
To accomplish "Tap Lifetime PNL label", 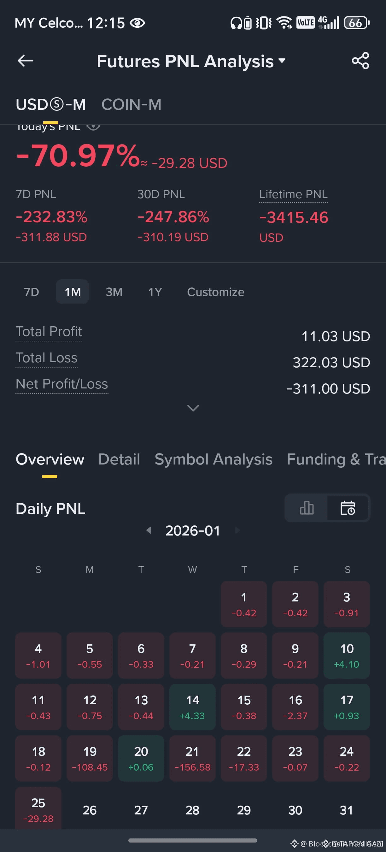I will coord(294,194).
